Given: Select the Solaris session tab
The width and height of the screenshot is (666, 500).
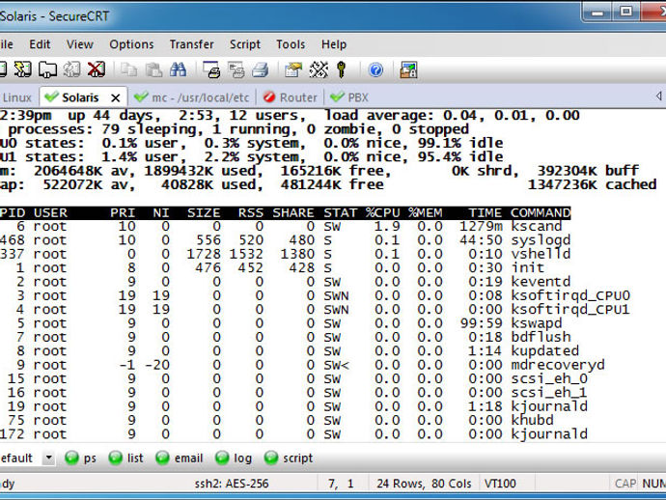Looking at the screenshot, I should (83, 97).
